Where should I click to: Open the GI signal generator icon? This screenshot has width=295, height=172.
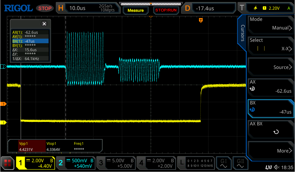(223, 163)
